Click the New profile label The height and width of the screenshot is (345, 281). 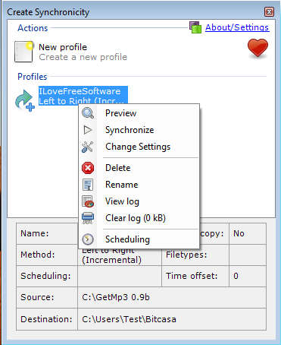point(63,47)
